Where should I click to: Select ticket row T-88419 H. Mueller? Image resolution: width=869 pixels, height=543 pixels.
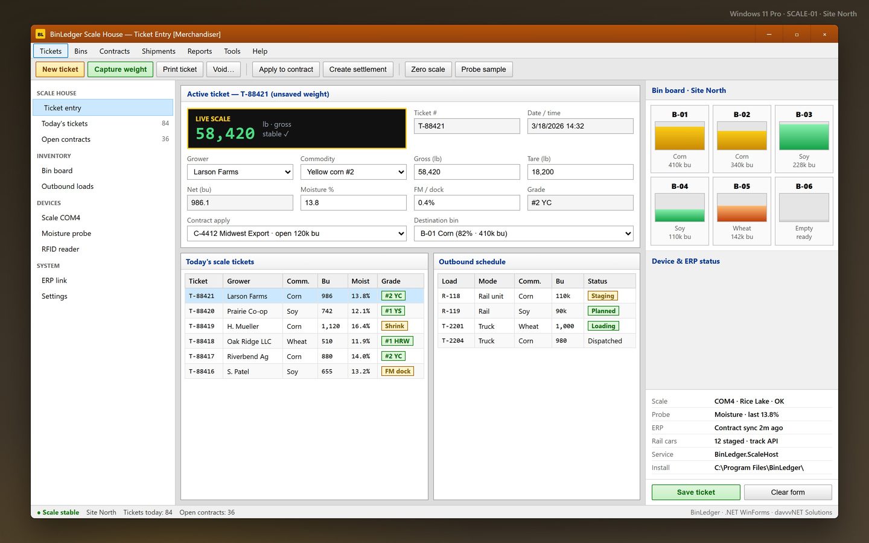coord(304,326)
